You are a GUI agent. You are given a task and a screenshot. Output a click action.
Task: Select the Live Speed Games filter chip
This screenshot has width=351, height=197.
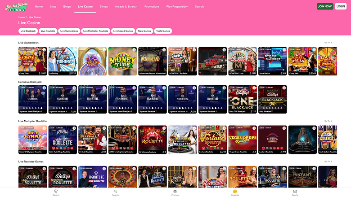(x=123, y=31)
